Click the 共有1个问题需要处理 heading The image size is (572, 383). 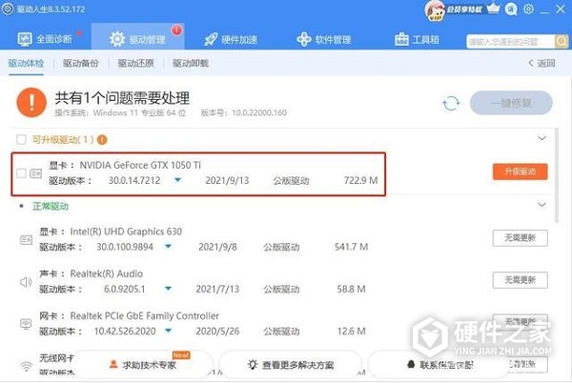tap(122, 98)
